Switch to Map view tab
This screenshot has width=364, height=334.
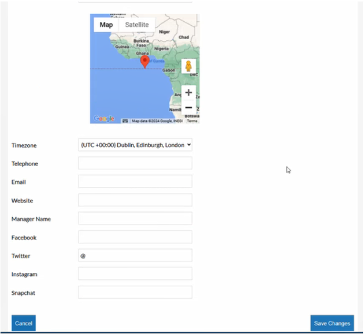click(x=106, y=25)
